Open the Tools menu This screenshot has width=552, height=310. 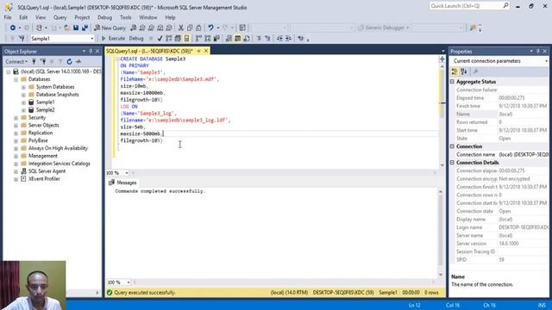125,17
